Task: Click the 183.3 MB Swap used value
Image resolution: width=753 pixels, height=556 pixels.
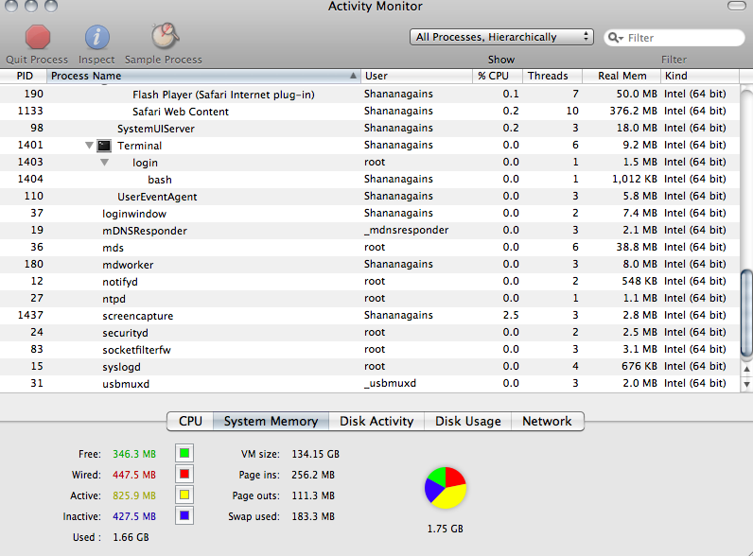Action: [313, 516]
